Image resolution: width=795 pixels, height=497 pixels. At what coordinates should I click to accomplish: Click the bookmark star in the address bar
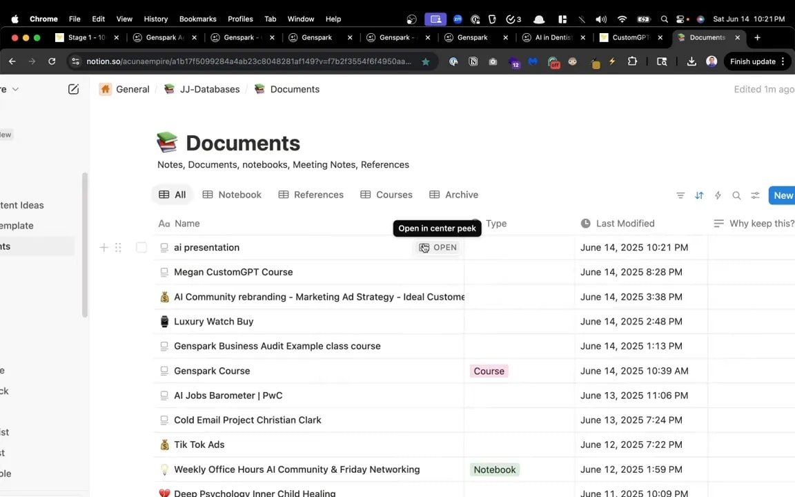click(x=426, y=61)
